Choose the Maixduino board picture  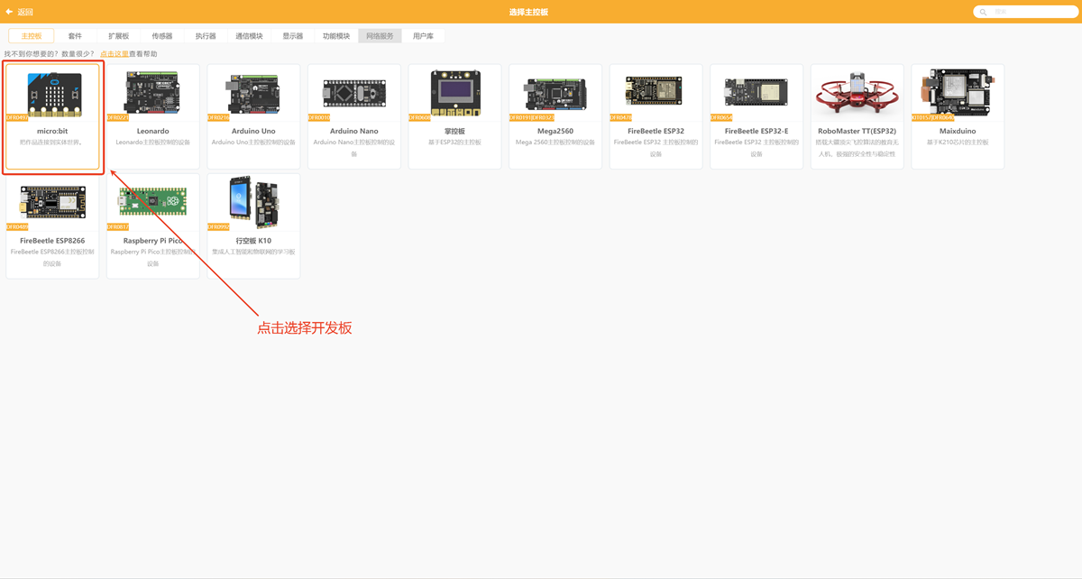(958, 93)
